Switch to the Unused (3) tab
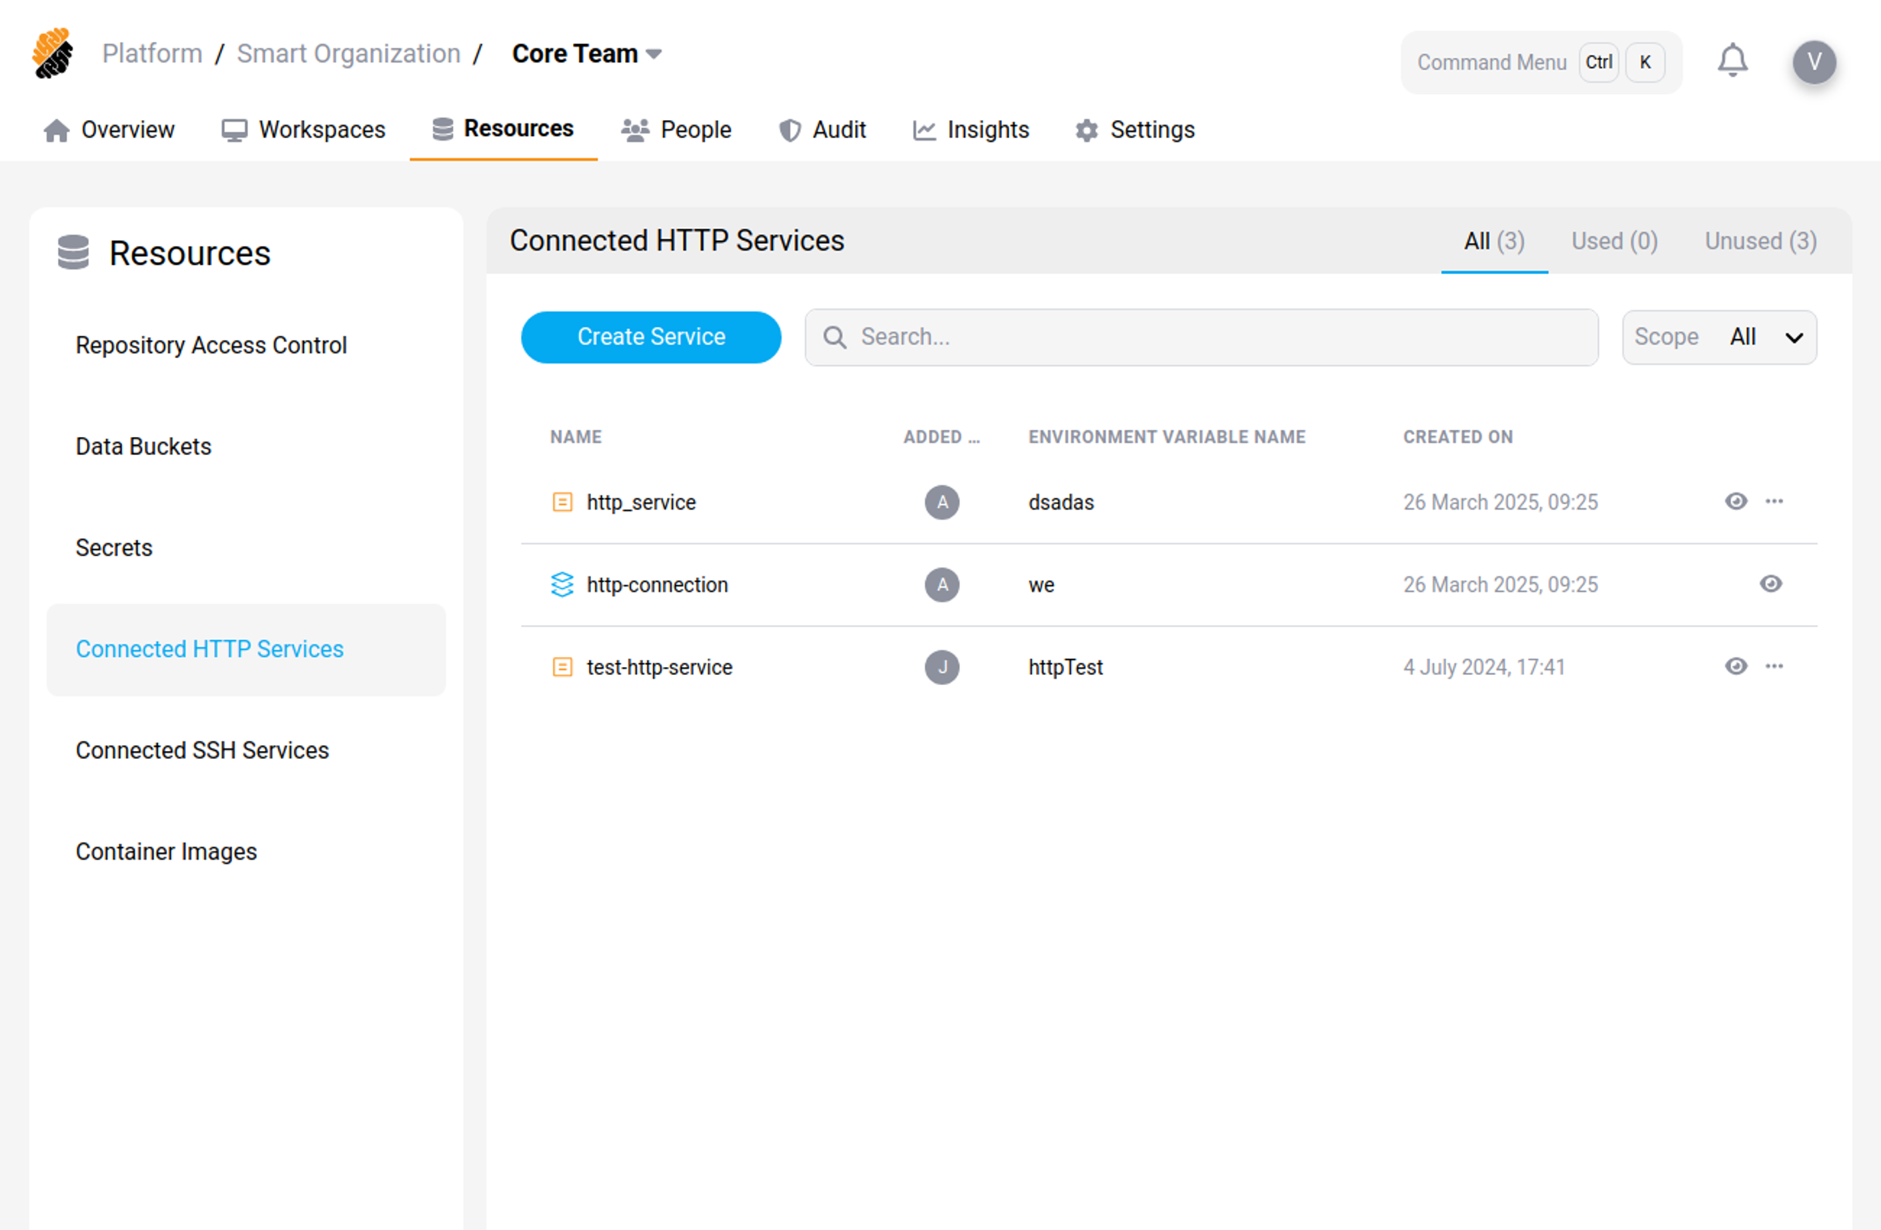This screenshot has height=1230, width=1881. (1760, 241)
